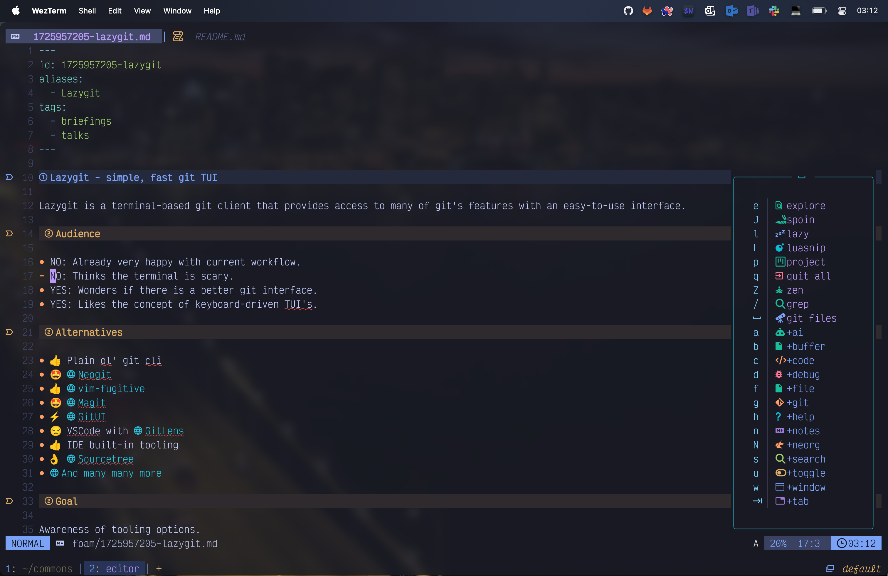Click the +debug bug icon
The width and height of the screenshot is (888, 576).
pyautogui.click(x=779, y=375)
